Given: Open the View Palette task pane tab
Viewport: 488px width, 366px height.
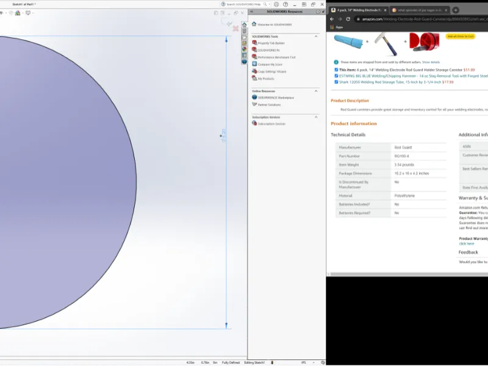Looking at the screenshot, I should [245, 43].
